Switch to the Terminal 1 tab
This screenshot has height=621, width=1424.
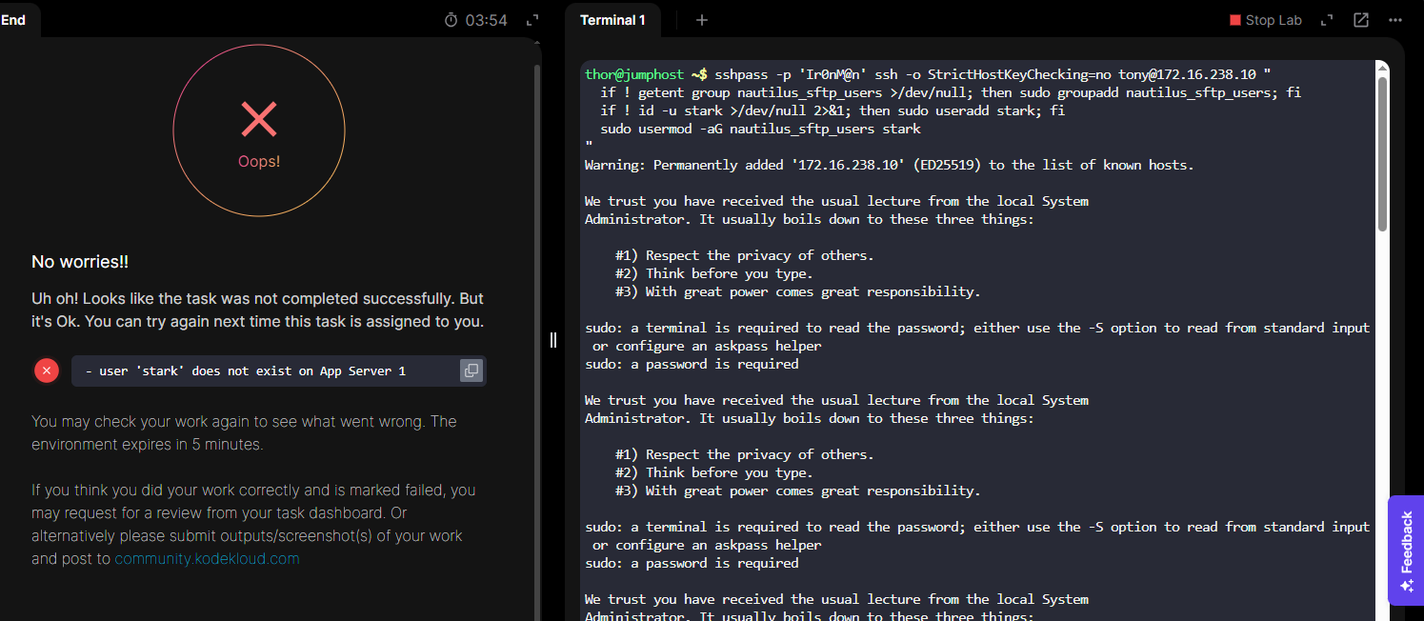tap(612, 20)
